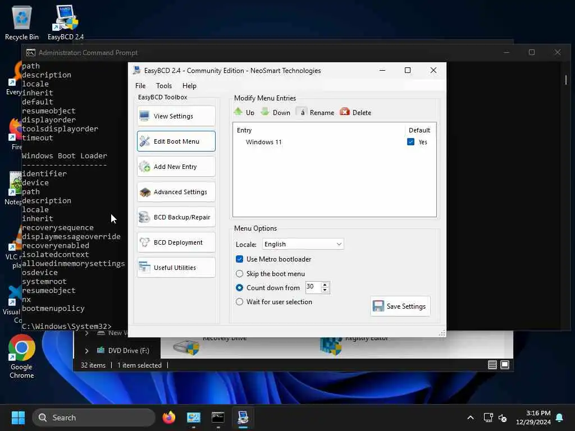This screenshot has height=431, width=575.
Task: Open notifications bell icon
Action: click(560, 418)
